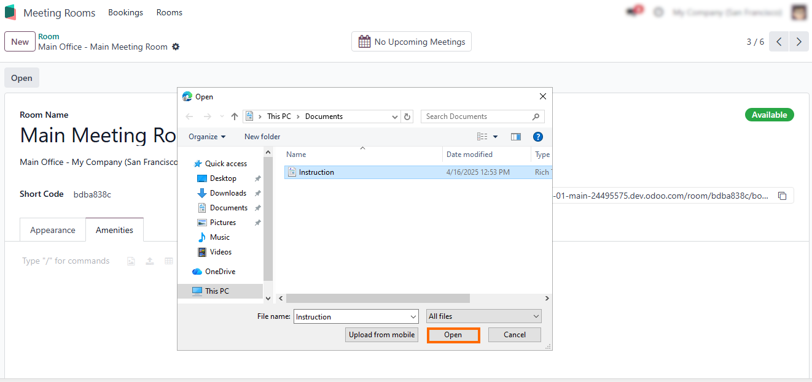This screenshot has height=382, width=812.
Task: Go to the next room record arrow
Action: coord(798,42)
